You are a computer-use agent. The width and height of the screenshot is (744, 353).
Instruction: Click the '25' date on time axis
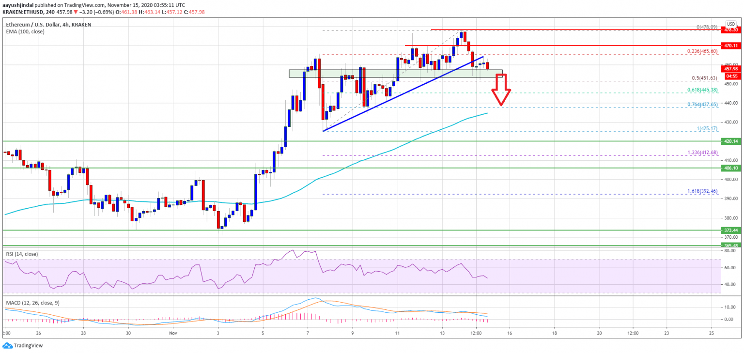(x=712, y=333)
